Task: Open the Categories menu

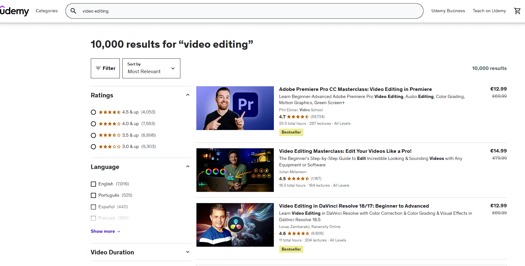Action: 47,11
